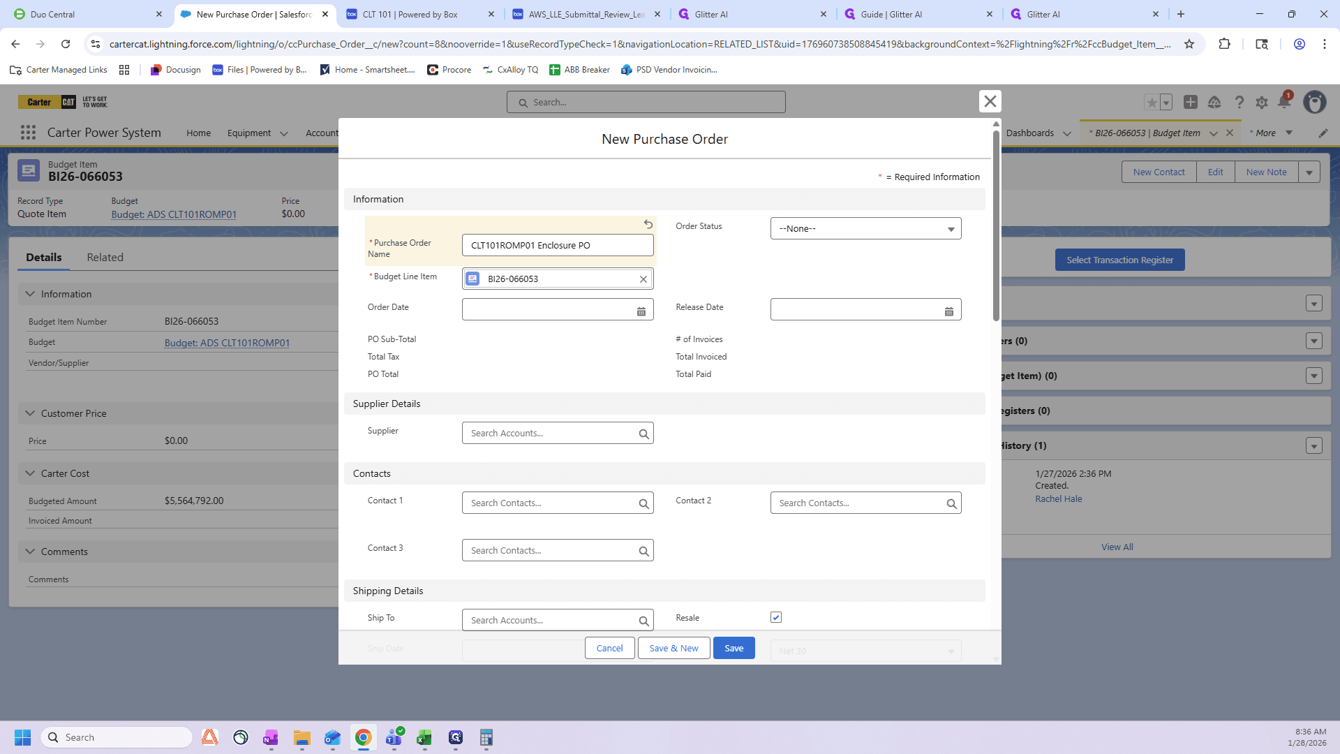Expand the Equipment navigation menu
Image resolution: width=1340 pixels, height=754 pixels.
click(283, 133)
